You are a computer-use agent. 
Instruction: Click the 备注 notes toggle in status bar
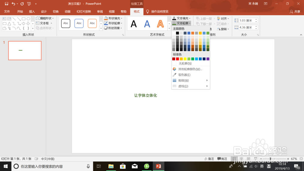tap(209, 159)
